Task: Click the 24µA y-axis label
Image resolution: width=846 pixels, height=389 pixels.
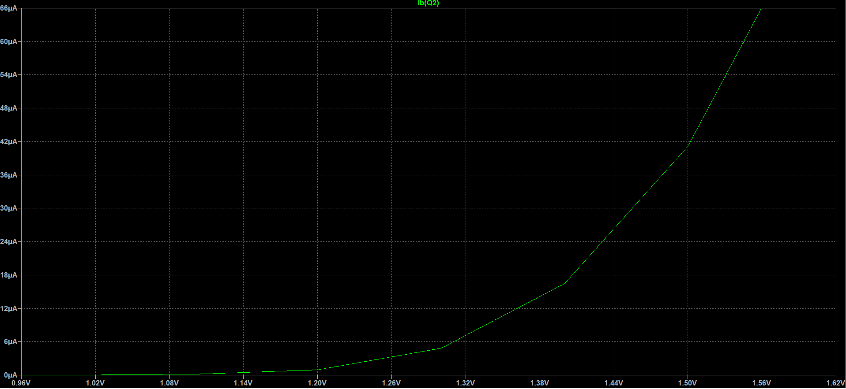Action: (x=9, y=242)
